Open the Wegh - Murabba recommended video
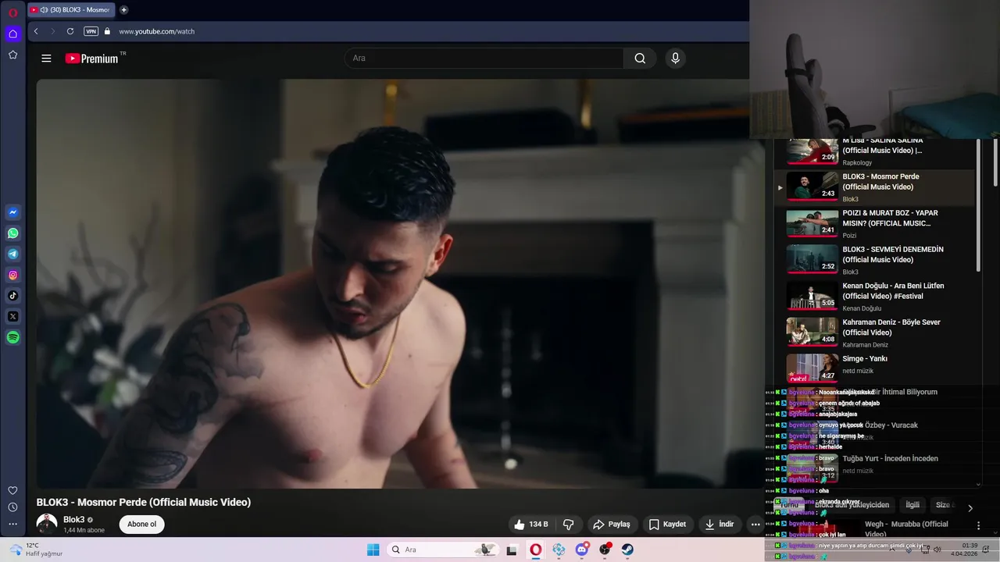 pyautogui.click(x=905, y=529)
